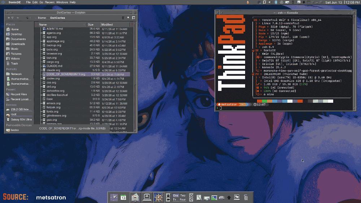Launch the computer terminal icon in the dock
Screen dimensions: 361x203
click(147, 197)
